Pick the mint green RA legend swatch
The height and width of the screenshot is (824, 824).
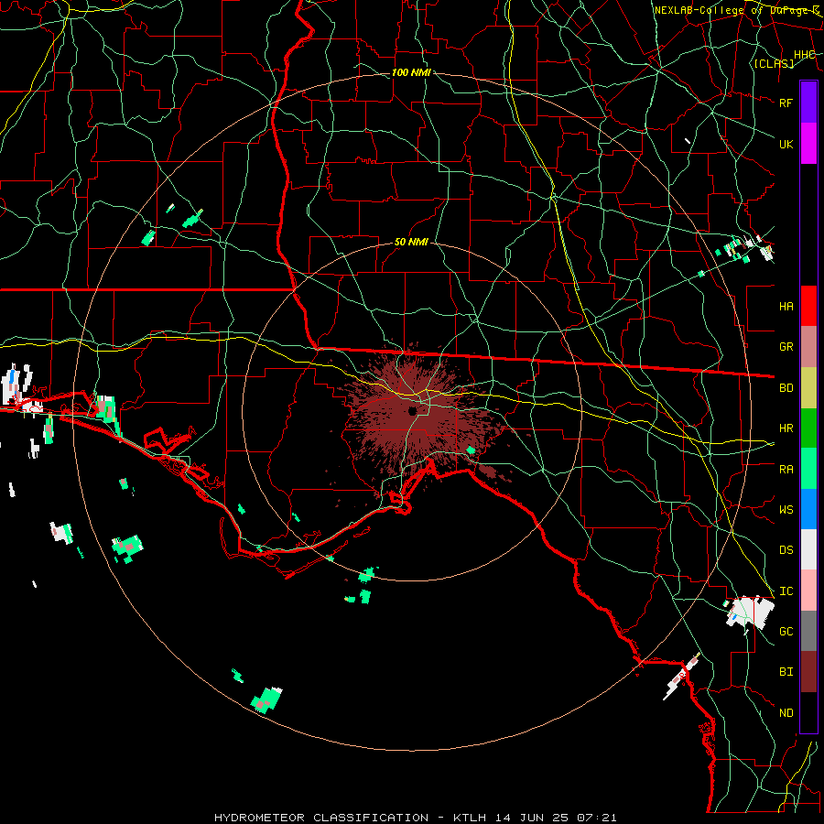[808, 469]
